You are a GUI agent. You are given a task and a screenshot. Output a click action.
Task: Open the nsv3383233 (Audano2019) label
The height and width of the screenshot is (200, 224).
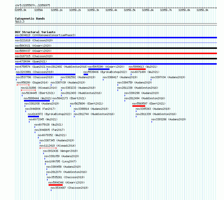78,88
